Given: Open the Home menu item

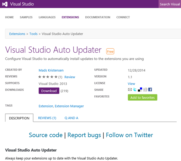Looking at the screenshot, I should pos(9,17).
